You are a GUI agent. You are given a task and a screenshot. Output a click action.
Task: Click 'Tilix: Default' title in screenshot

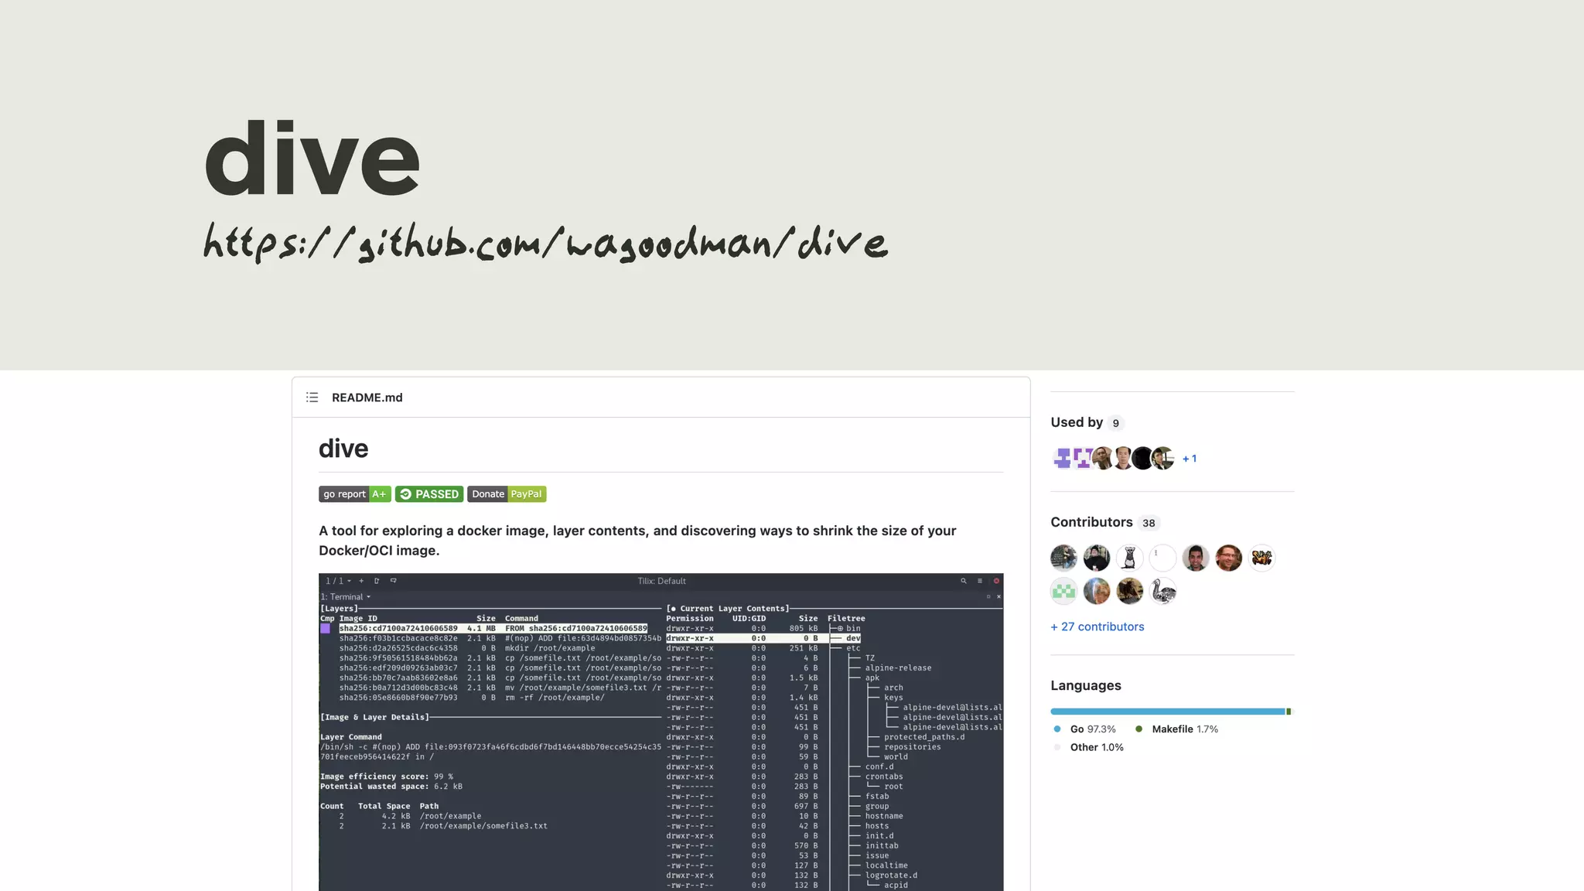(661, 581)
